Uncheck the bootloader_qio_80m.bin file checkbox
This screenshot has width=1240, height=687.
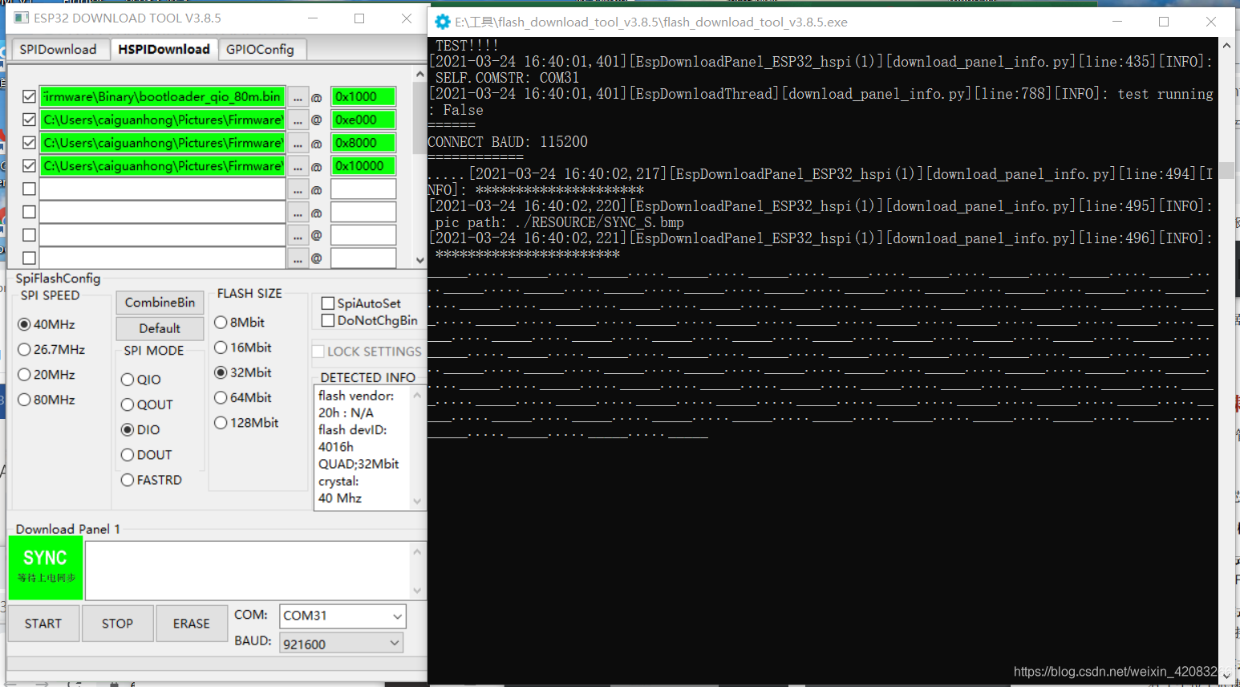29,96
